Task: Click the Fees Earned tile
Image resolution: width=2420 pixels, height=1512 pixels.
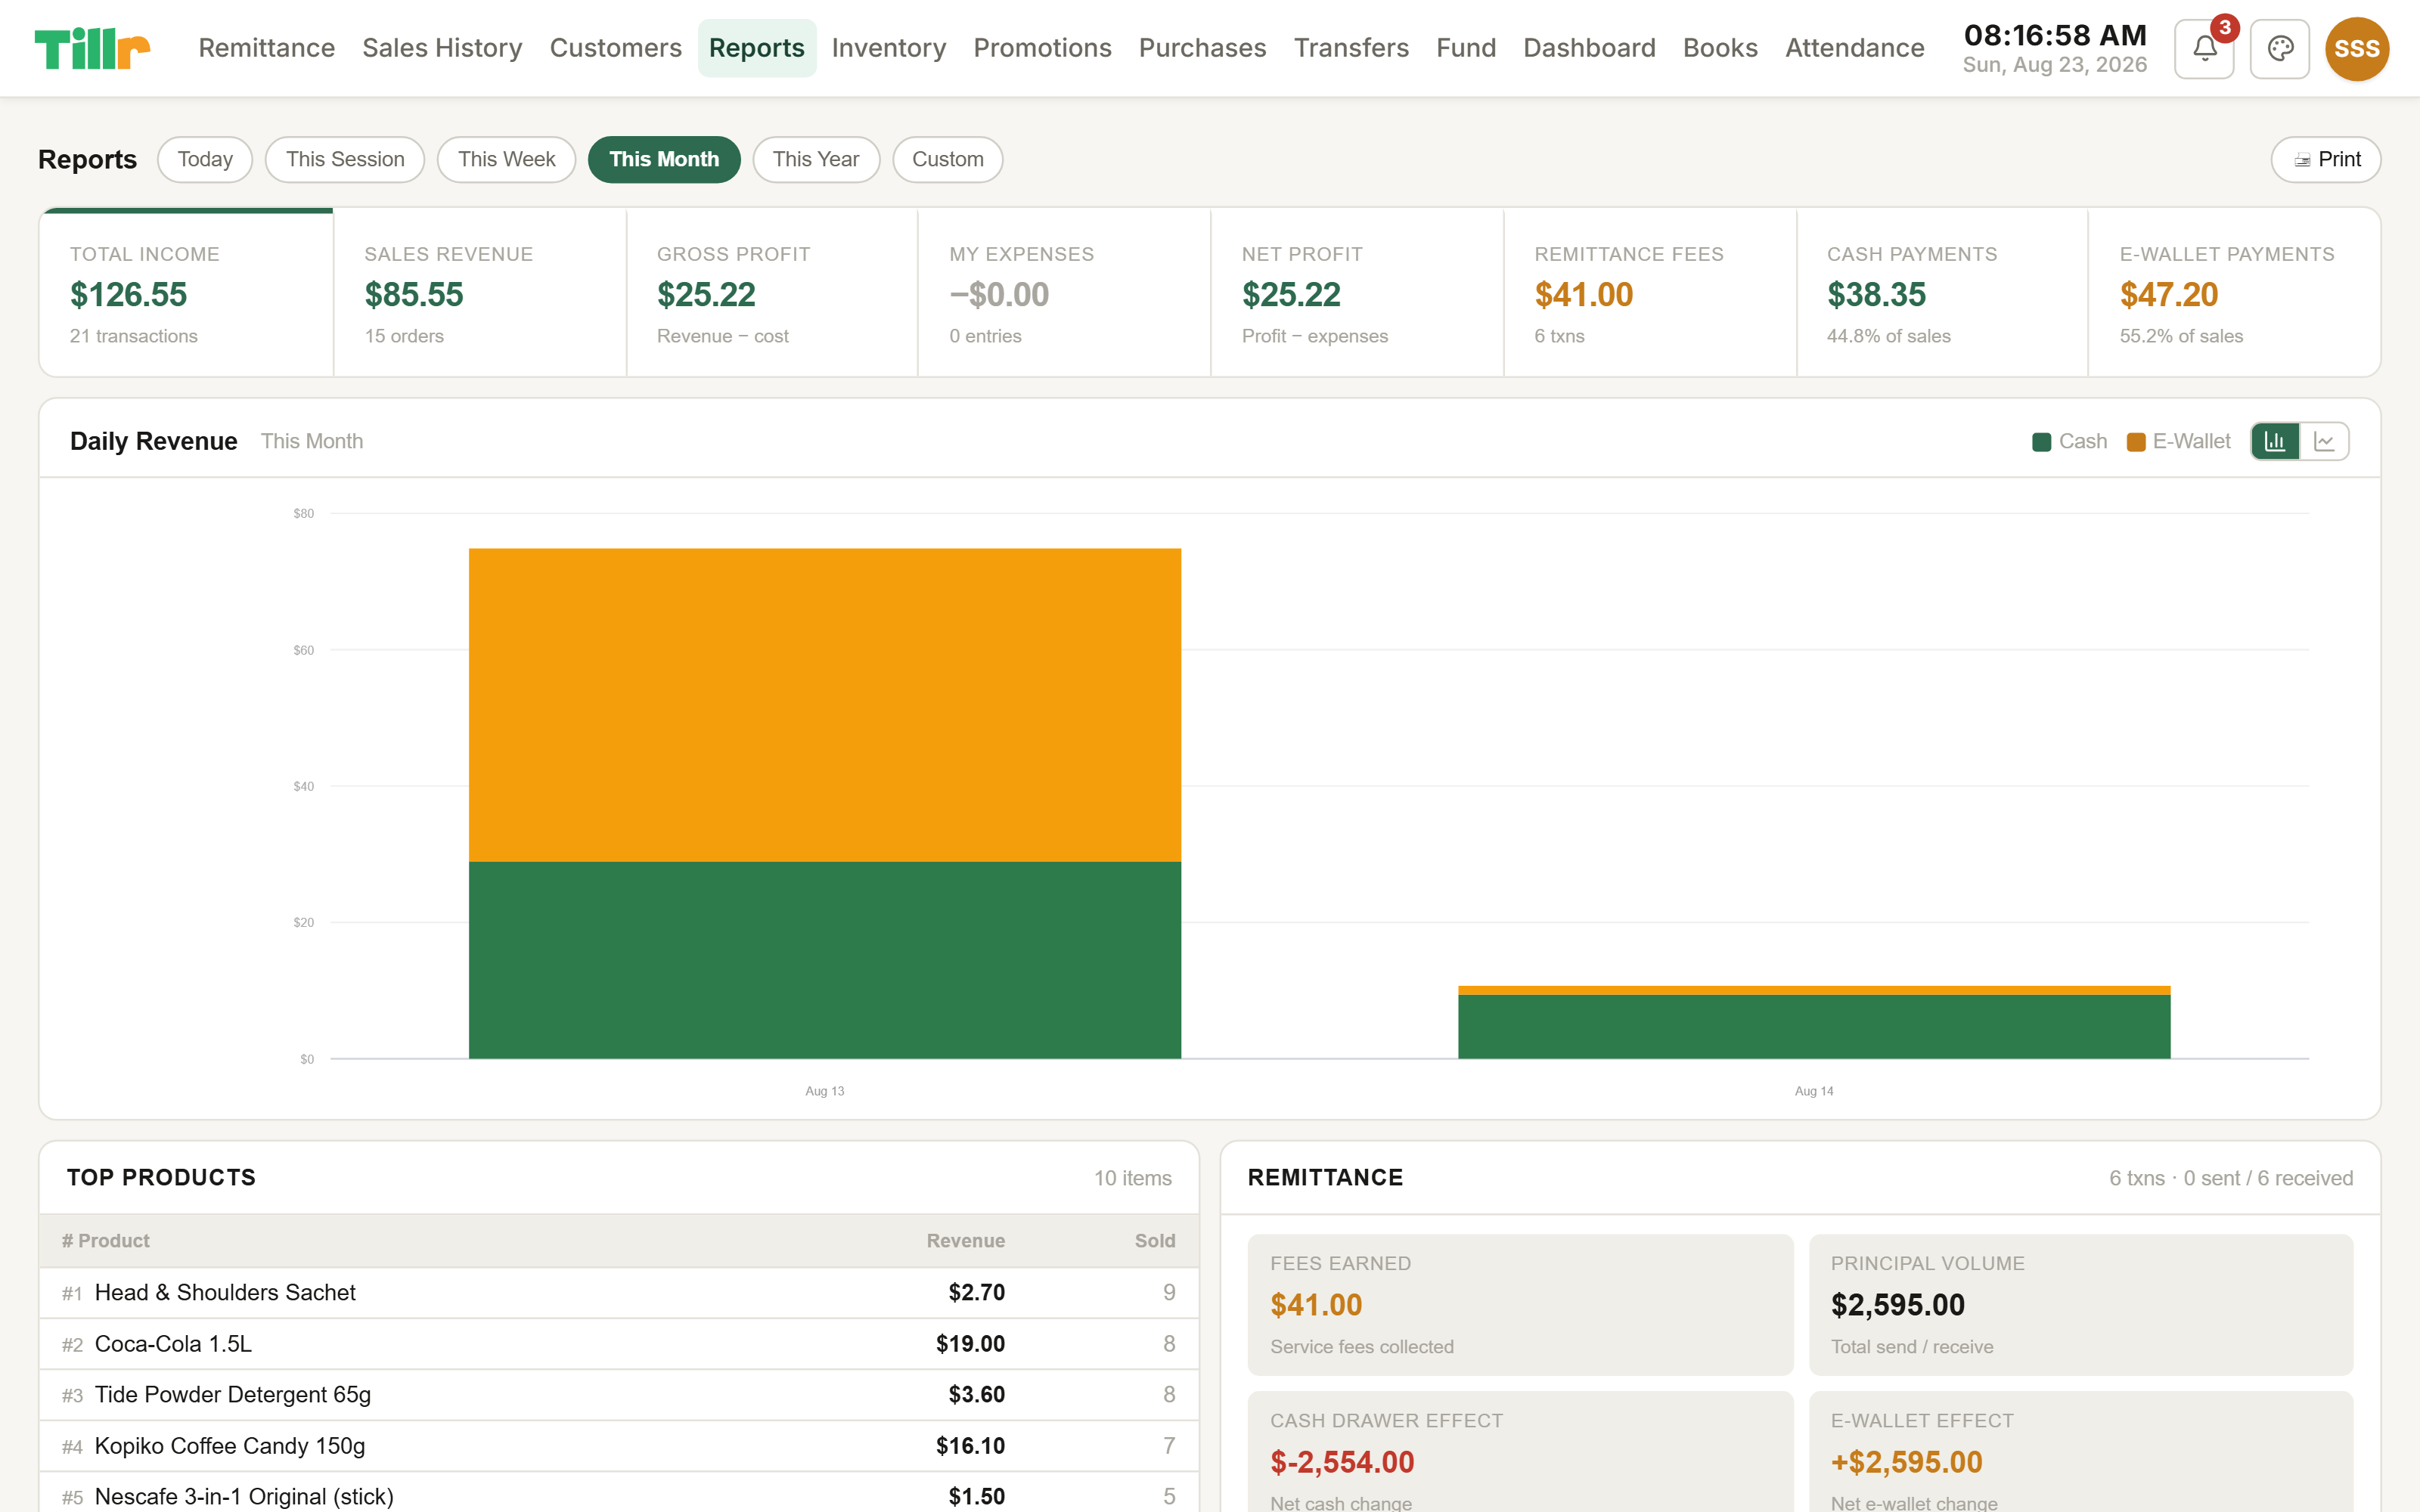Action: (x=1520, y=1304)
